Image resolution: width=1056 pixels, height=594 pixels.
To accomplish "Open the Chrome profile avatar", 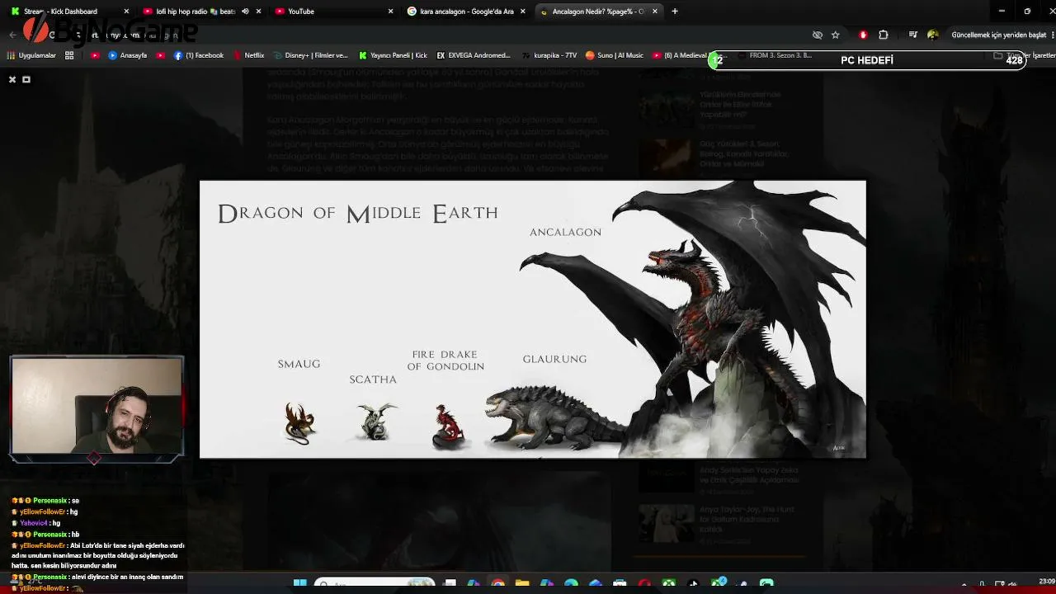I will [x=933, y=35].
